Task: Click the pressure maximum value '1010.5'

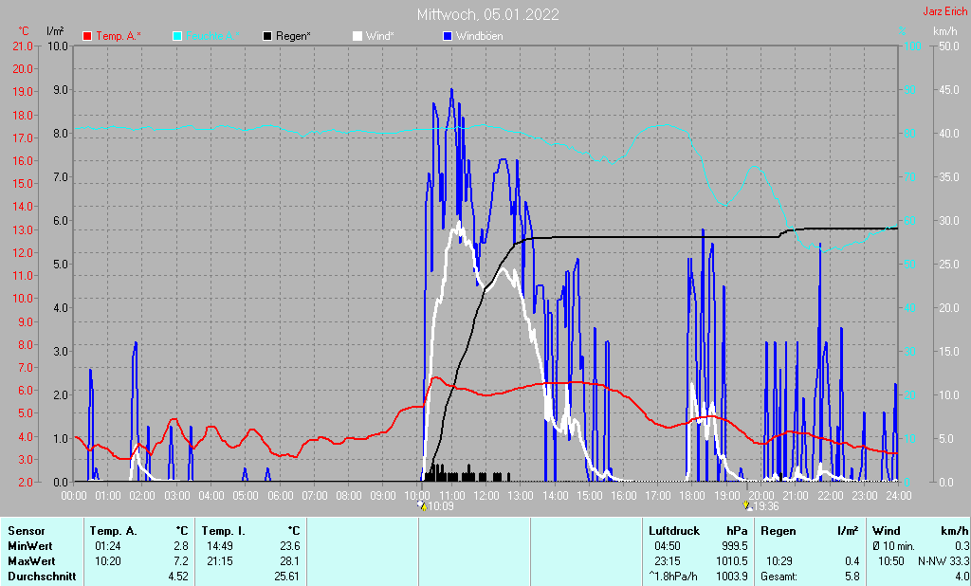Action: tap(732, 561)
